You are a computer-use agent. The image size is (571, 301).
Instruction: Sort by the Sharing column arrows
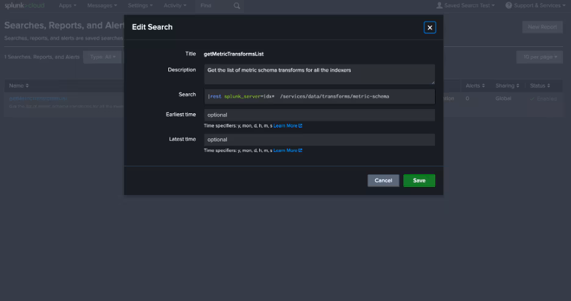pos(517,86)
